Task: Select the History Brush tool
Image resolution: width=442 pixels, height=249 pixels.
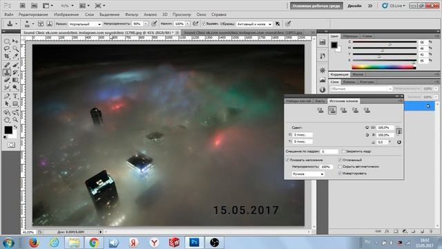Action: (x=15, y=73)
